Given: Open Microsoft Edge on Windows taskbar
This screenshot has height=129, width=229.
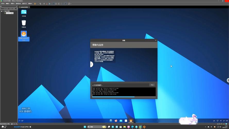Looking at the screenshot, I should click(x=132, y=127).
